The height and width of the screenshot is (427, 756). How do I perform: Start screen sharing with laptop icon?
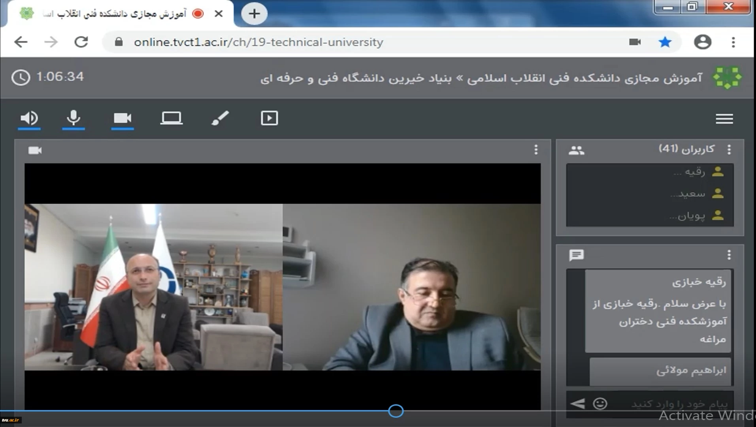171,118
